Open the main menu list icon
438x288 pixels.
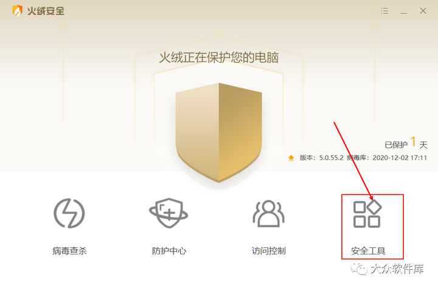coord(384,11)
